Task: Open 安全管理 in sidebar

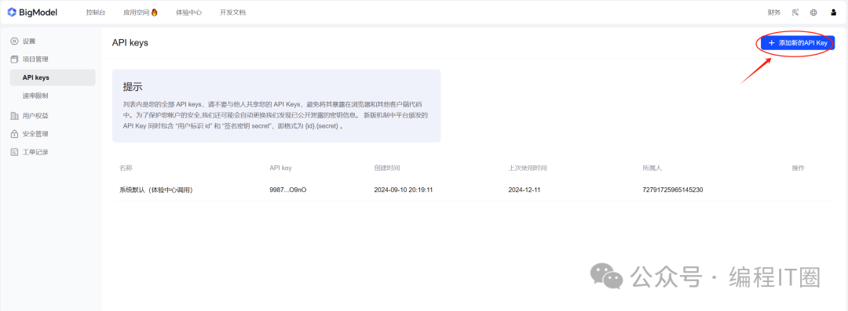Action: pyautogui.click(x=35, y=134)
